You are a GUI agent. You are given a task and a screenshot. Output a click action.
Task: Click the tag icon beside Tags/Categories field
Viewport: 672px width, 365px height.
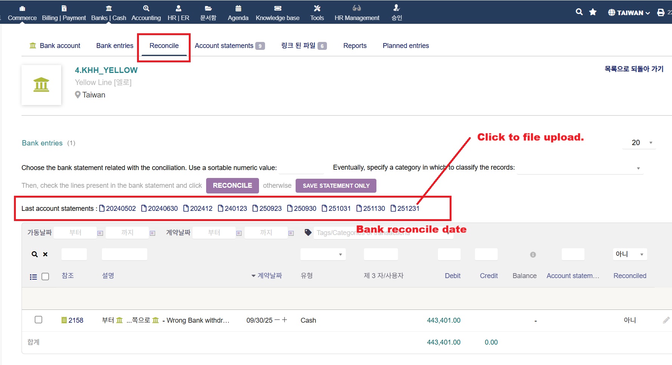coord(308,232)
